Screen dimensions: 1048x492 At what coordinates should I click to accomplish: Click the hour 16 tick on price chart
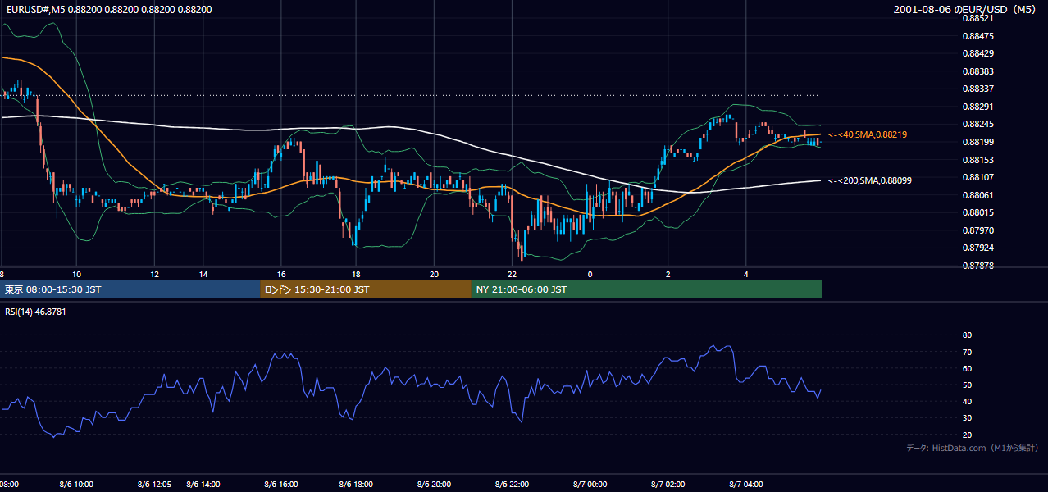[x=281, y=274]
